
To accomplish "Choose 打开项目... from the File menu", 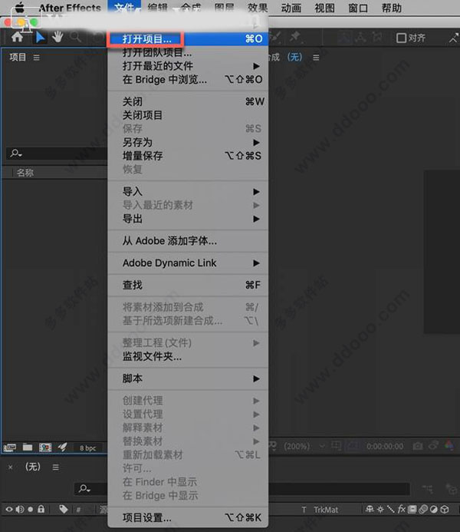I will pyautogui.click(x=188, y=38).
